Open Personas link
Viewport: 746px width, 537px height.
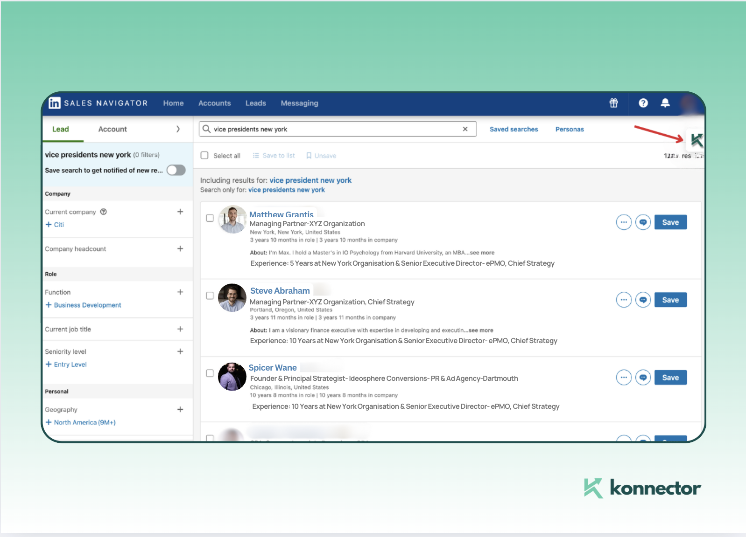pyautogui.click(x=570, y=129)
